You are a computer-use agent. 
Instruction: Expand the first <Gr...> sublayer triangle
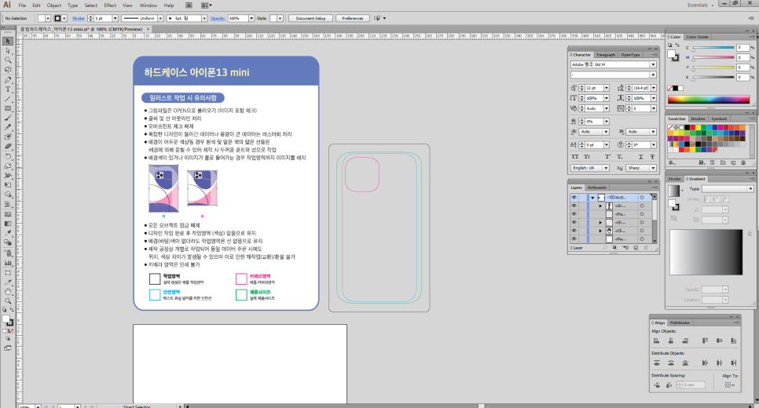click(601, 206)
